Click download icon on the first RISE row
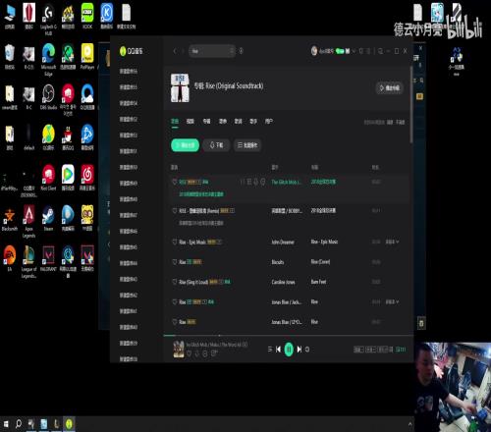 [256, 182]
